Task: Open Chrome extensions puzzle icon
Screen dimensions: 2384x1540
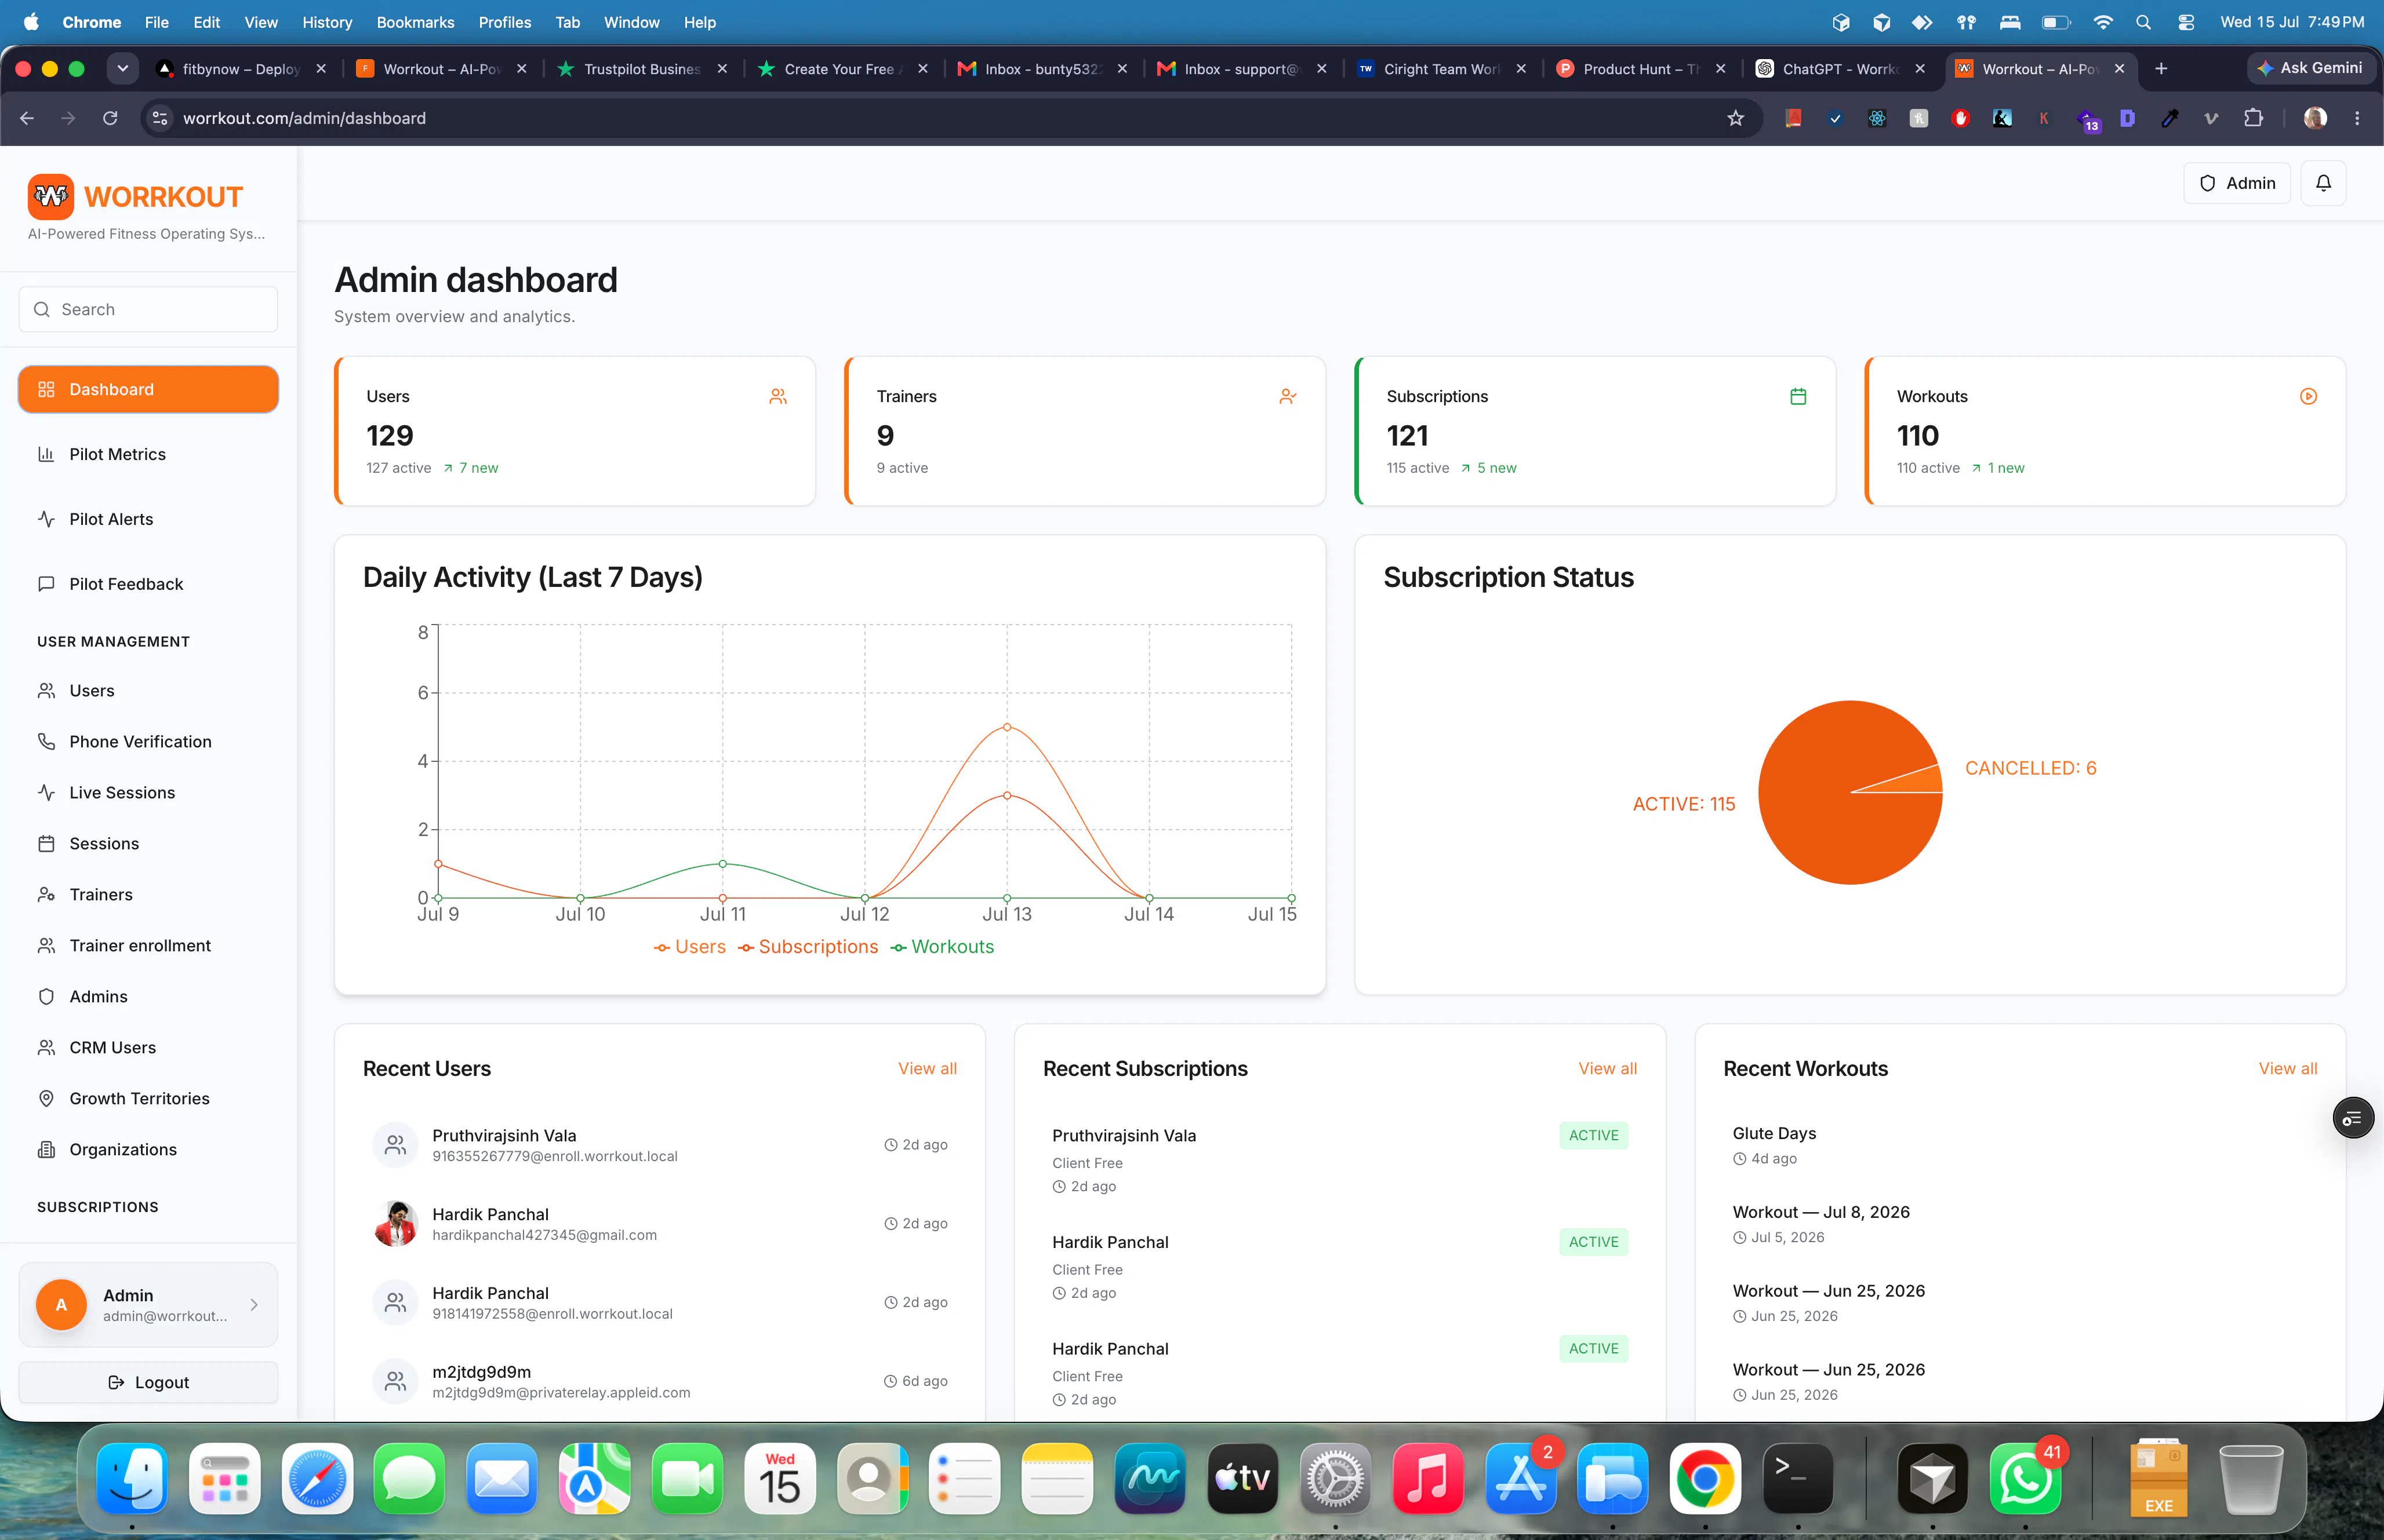Action: coord(2253,118)
